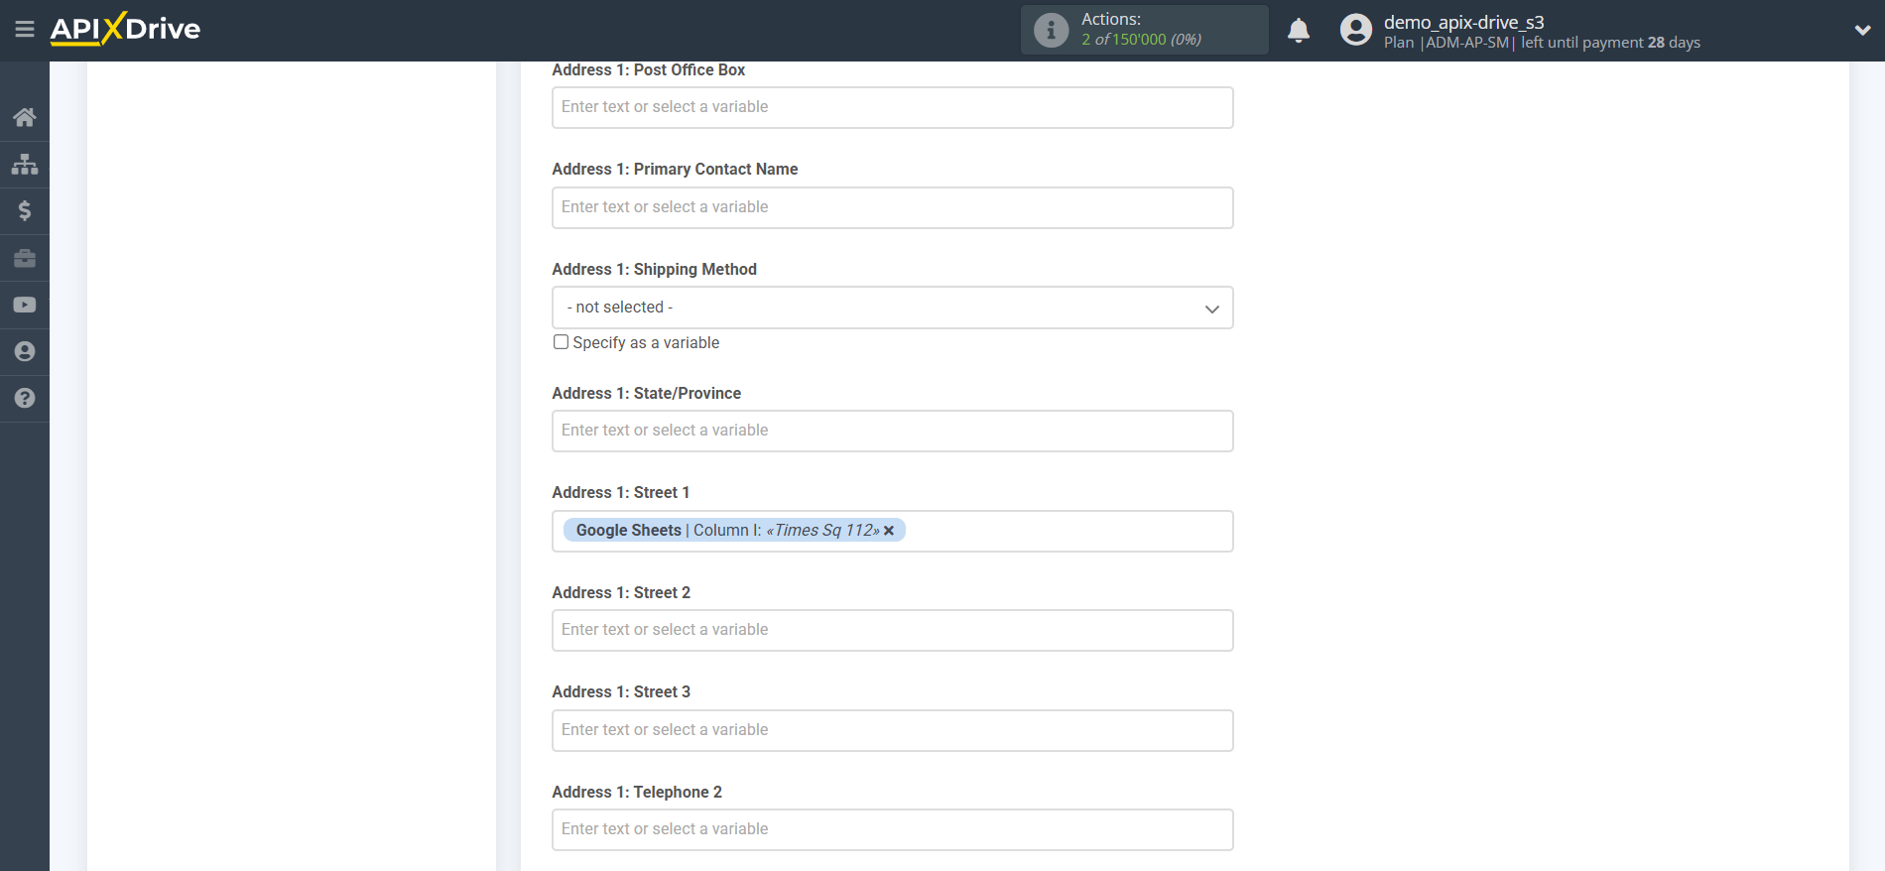The height and width of the screenshot is (871, 1885).
Task: Click the Address 1: Telephone 2 label
Action: (637, 792)
